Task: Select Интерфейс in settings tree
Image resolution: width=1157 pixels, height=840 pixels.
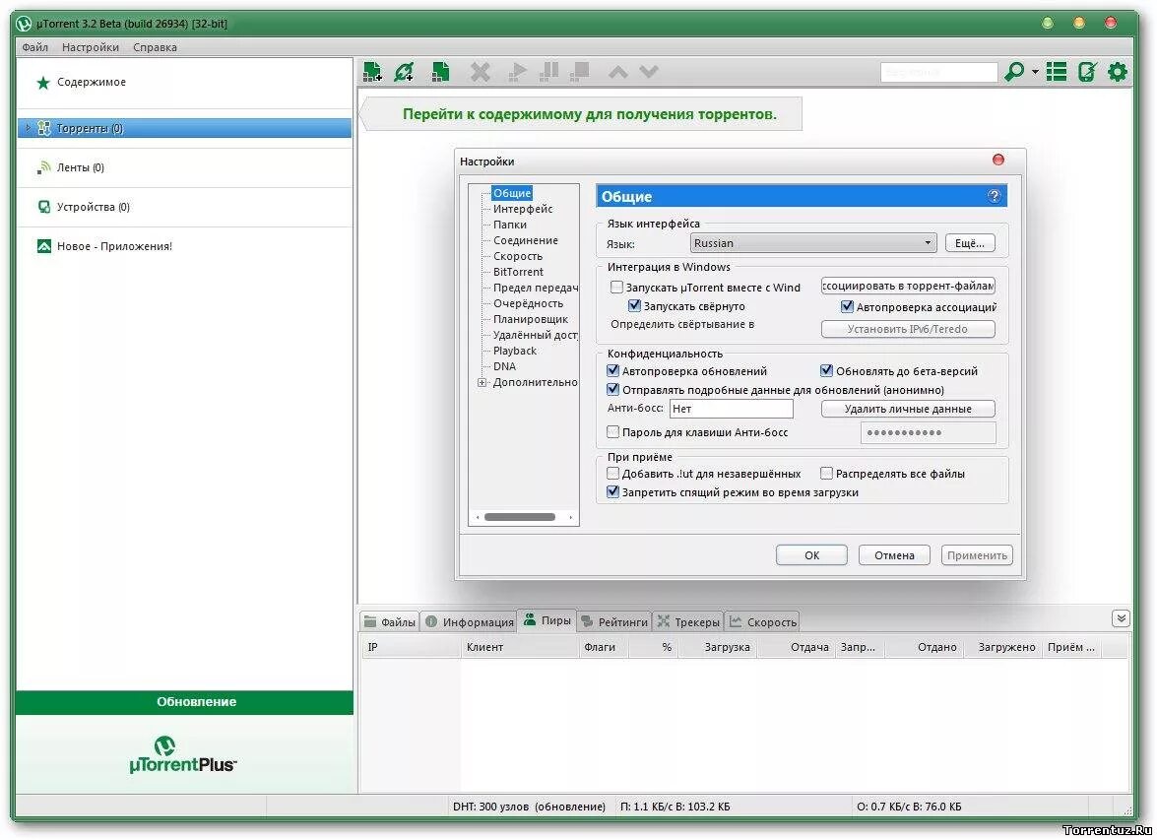Action: tap(523, 209)
